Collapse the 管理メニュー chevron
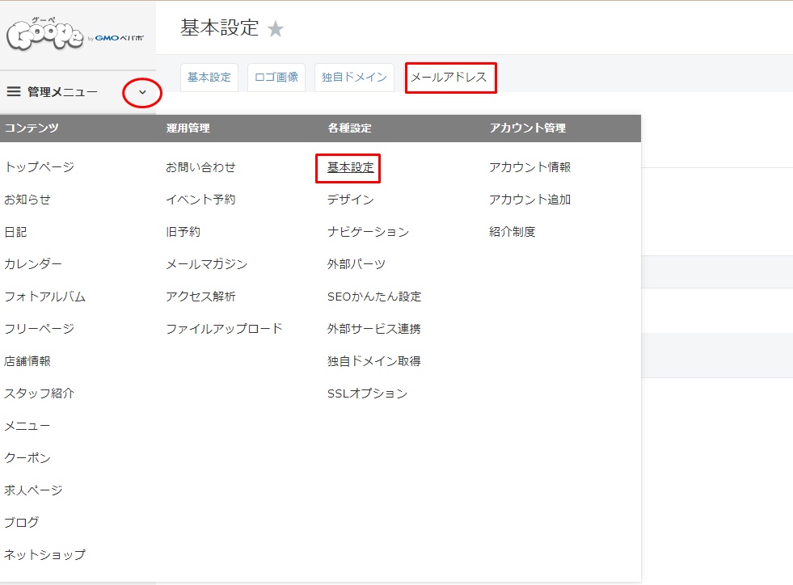 click(x=142, y=92)
